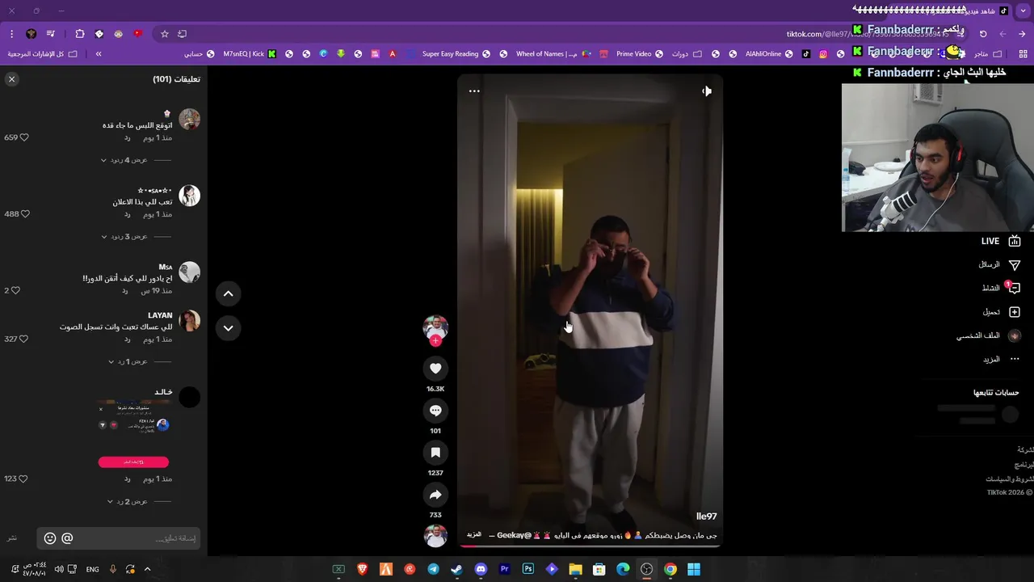Viewport: 1034px width, 582px height.
Task: Like the comment with 123 likes
Action: click(24, 479)
